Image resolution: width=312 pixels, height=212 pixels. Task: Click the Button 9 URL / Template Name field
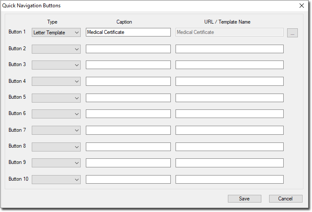click(229, 163)
